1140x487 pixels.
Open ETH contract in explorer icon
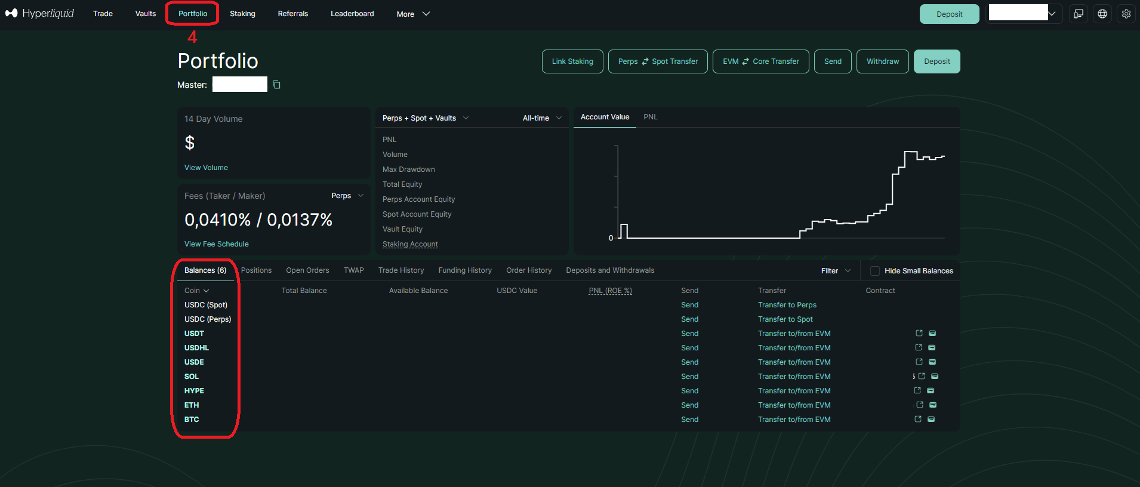(920, 405)
